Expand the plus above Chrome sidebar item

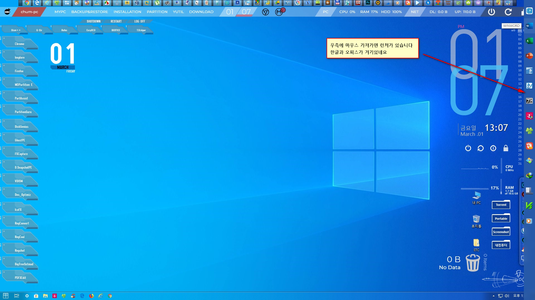click(4, 38)
